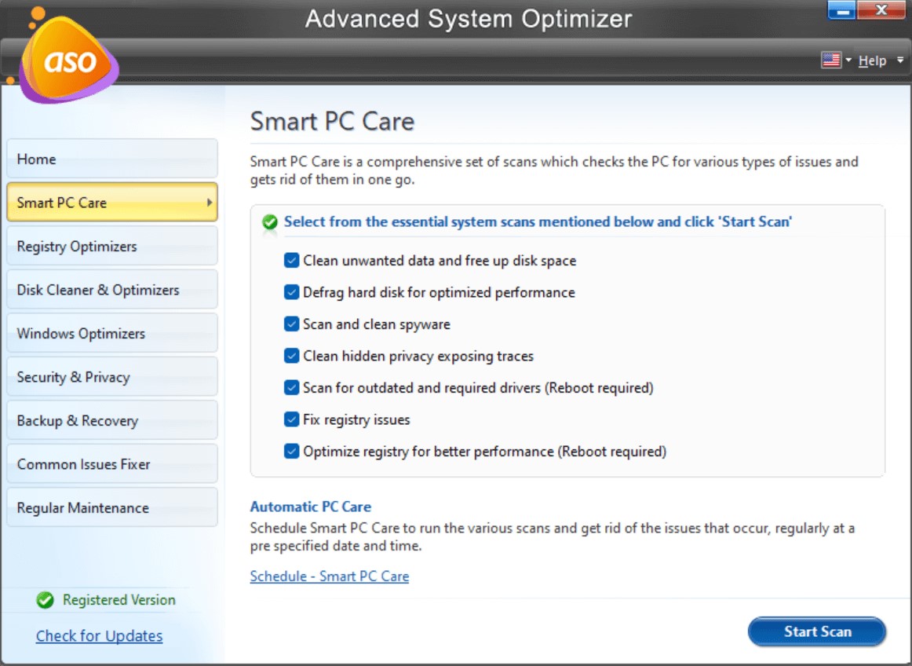Viewport: 912px width, 666px height.
Task: Open the Security & Privacy section
Action: click(112, 376)
